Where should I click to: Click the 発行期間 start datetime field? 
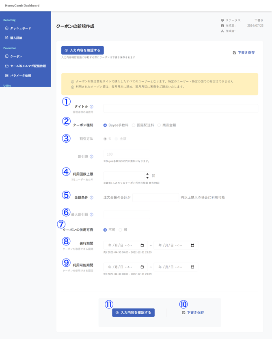[x=125, y=245]
